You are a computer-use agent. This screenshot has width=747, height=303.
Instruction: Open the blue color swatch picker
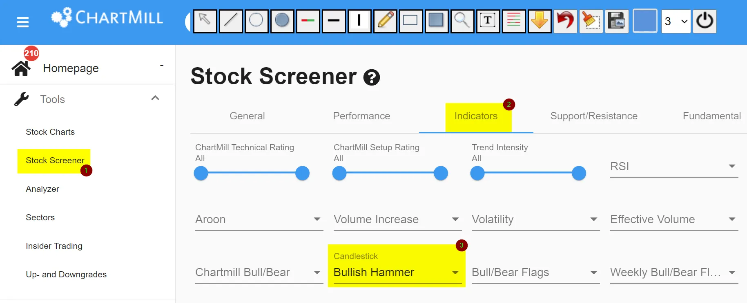point(645,21)
